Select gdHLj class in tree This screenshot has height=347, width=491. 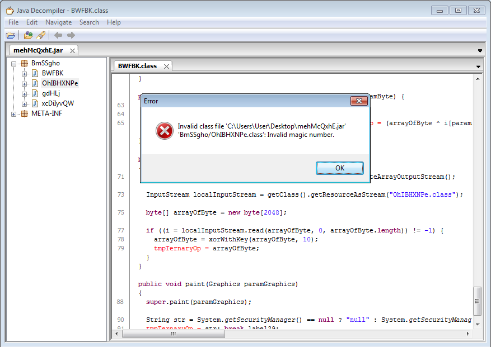50,93
